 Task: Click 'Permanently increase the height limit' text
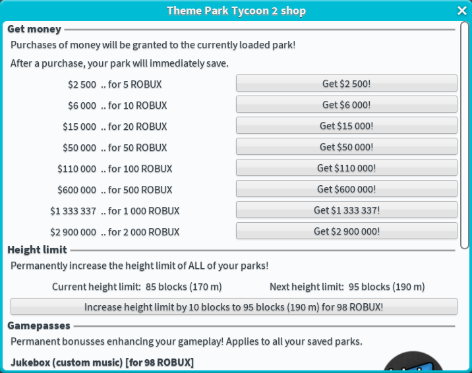(x=139, y=266)
